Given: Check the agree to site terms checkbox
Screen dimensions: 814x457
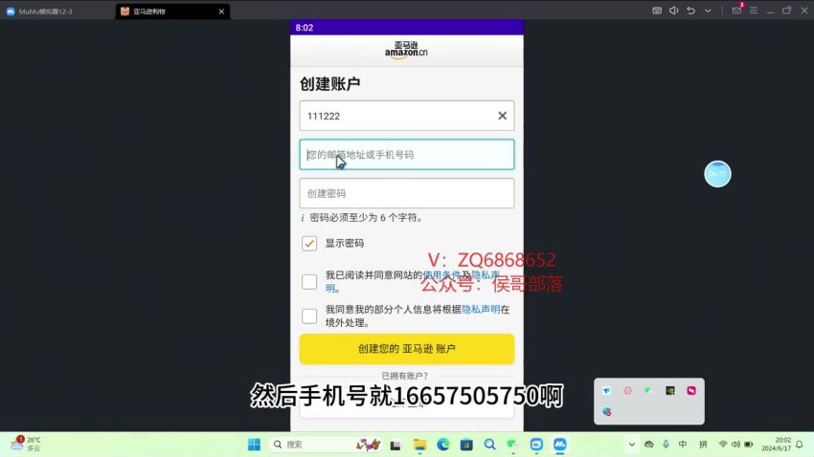Looking at the screenshot, I should (309, 281).
